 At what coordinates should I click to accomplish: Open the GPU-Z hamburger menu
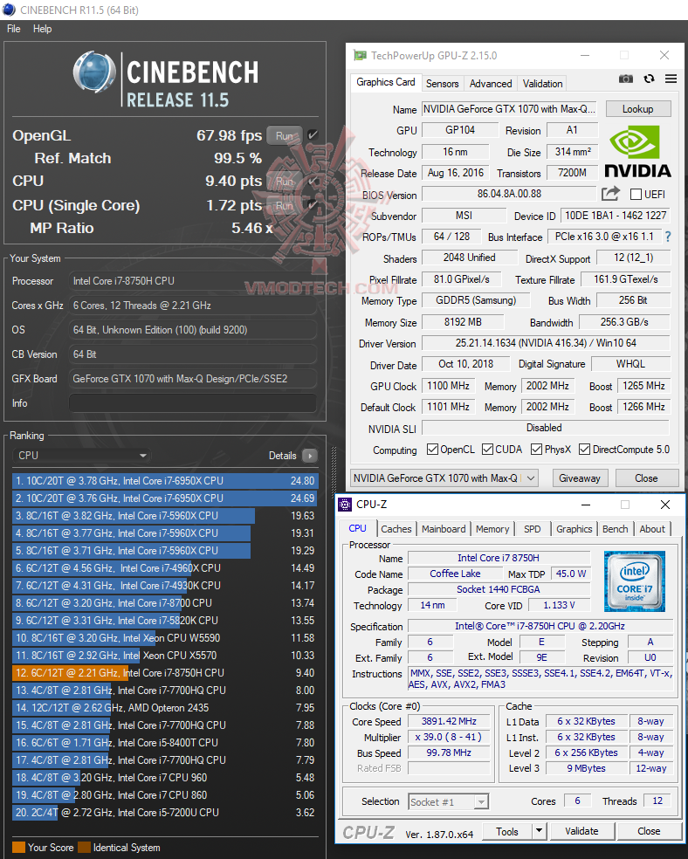(671, 79)
